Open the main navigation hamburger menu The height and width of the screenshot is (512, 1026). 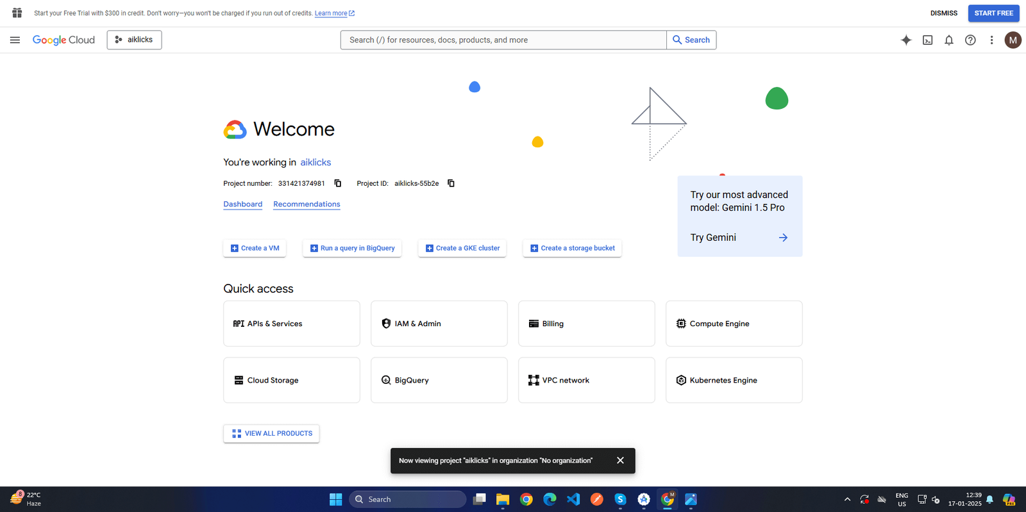pyautogui.click(x=15, y=40)
